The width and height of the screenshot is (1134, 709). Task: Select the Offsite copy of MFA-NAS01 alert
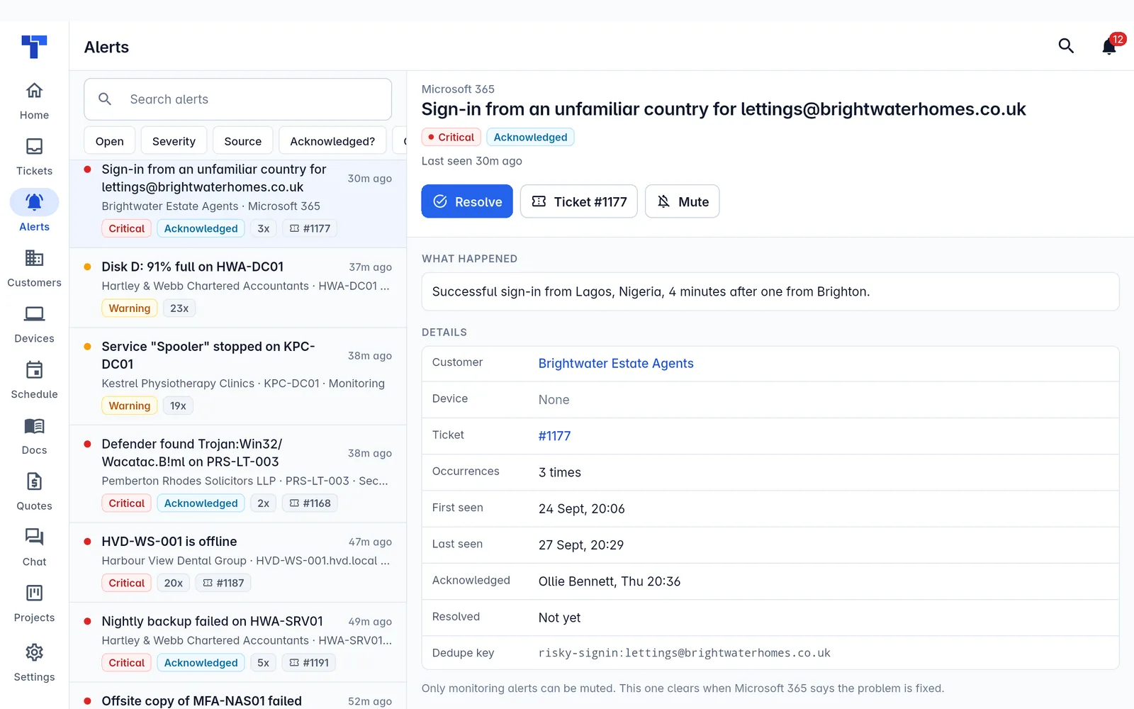[x=238, y=696]
